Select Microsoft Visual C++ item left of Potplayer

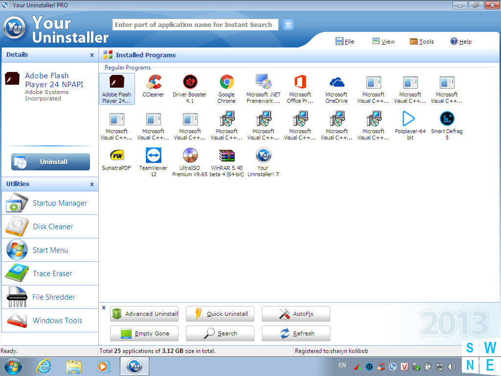pos(373,125)
